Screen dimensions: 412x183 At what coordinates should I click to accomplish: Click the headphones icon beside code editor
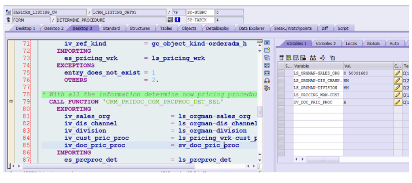point(267,81)
